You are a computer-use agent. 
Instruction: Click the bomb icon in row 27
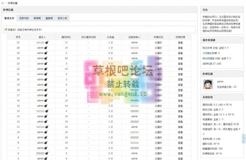[x=47, y=42]
